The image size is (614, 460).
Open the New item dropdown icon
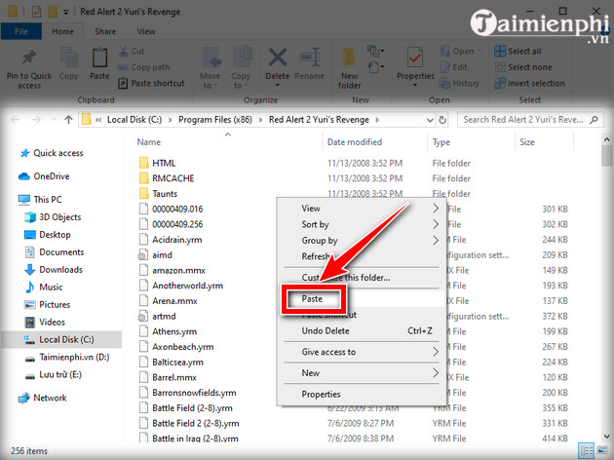point(375,51)
